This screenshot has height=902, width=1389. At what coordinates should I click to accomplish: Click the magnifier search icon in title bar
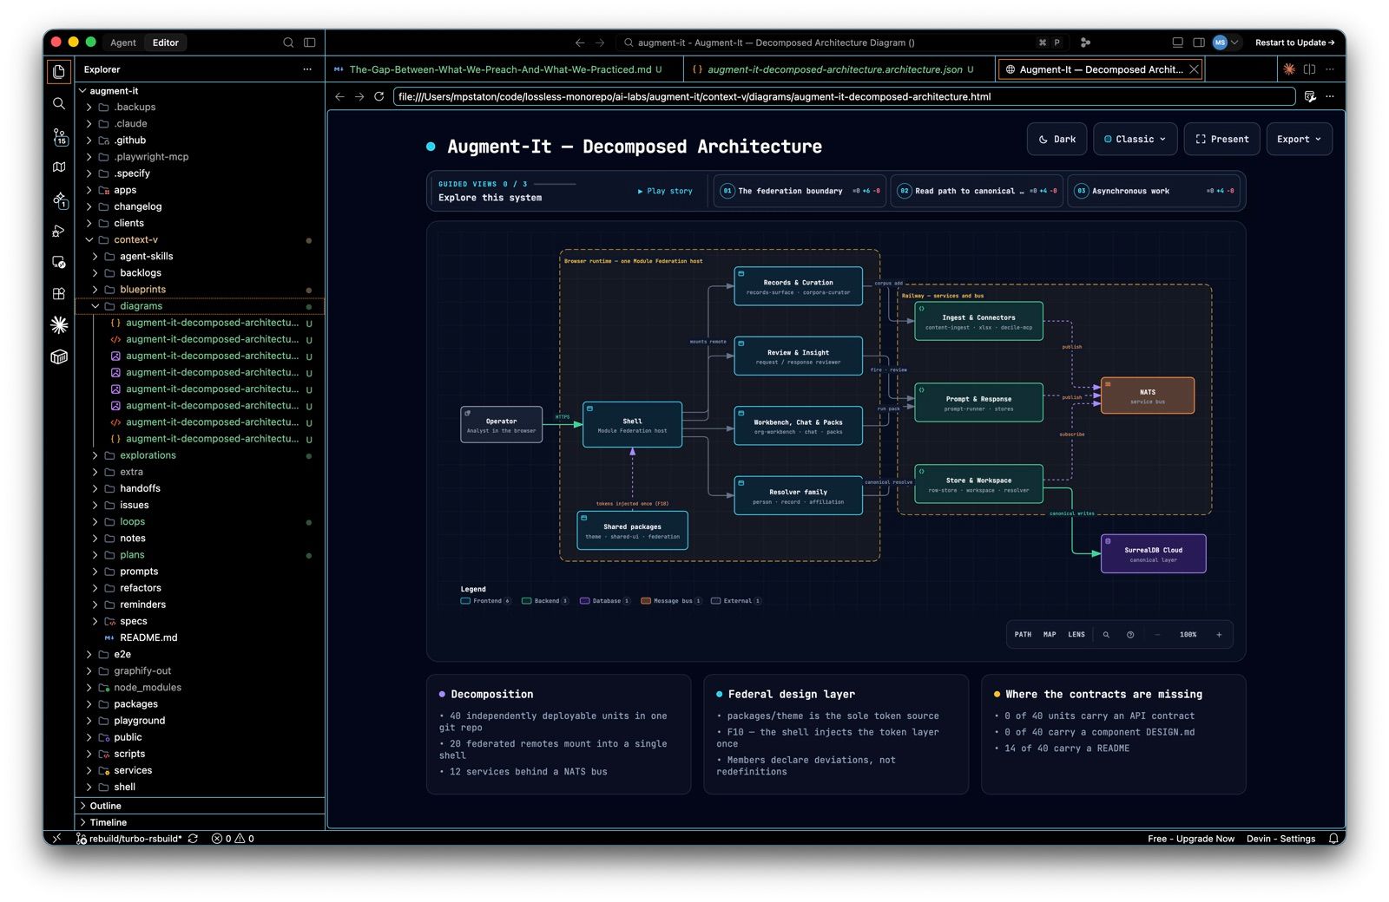(x=288, y=42)
